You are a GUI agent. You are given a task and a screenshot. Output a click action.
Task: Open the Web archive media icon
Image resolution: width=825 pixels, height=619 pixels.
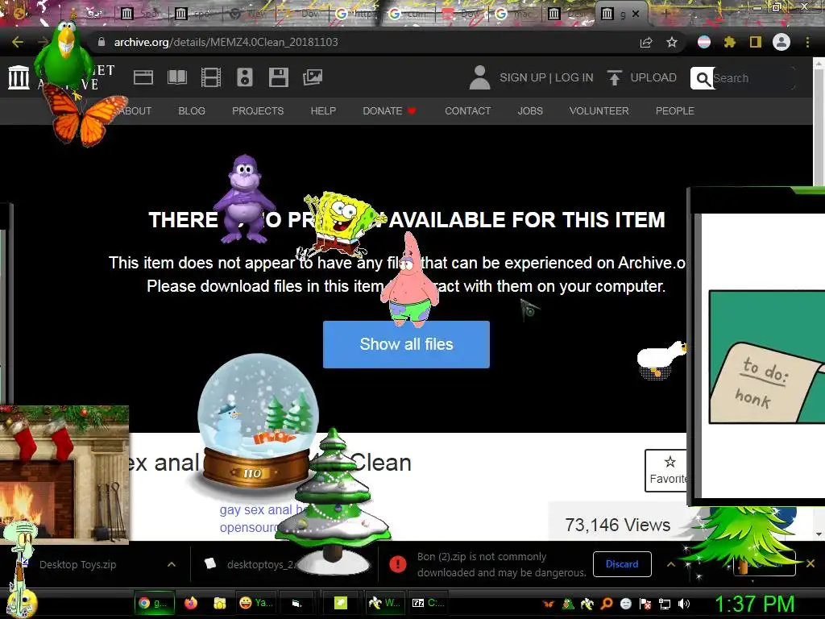(143, 77)
